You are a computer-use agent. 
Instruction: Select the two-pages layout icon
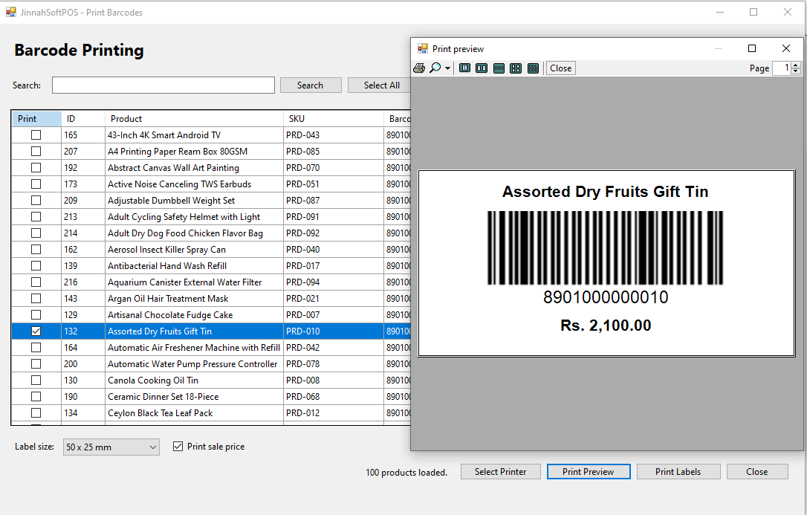point(482,68)
